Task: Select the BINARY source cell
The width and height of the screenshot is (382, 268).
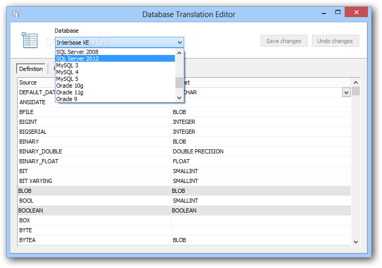Action: click(94, 142)
